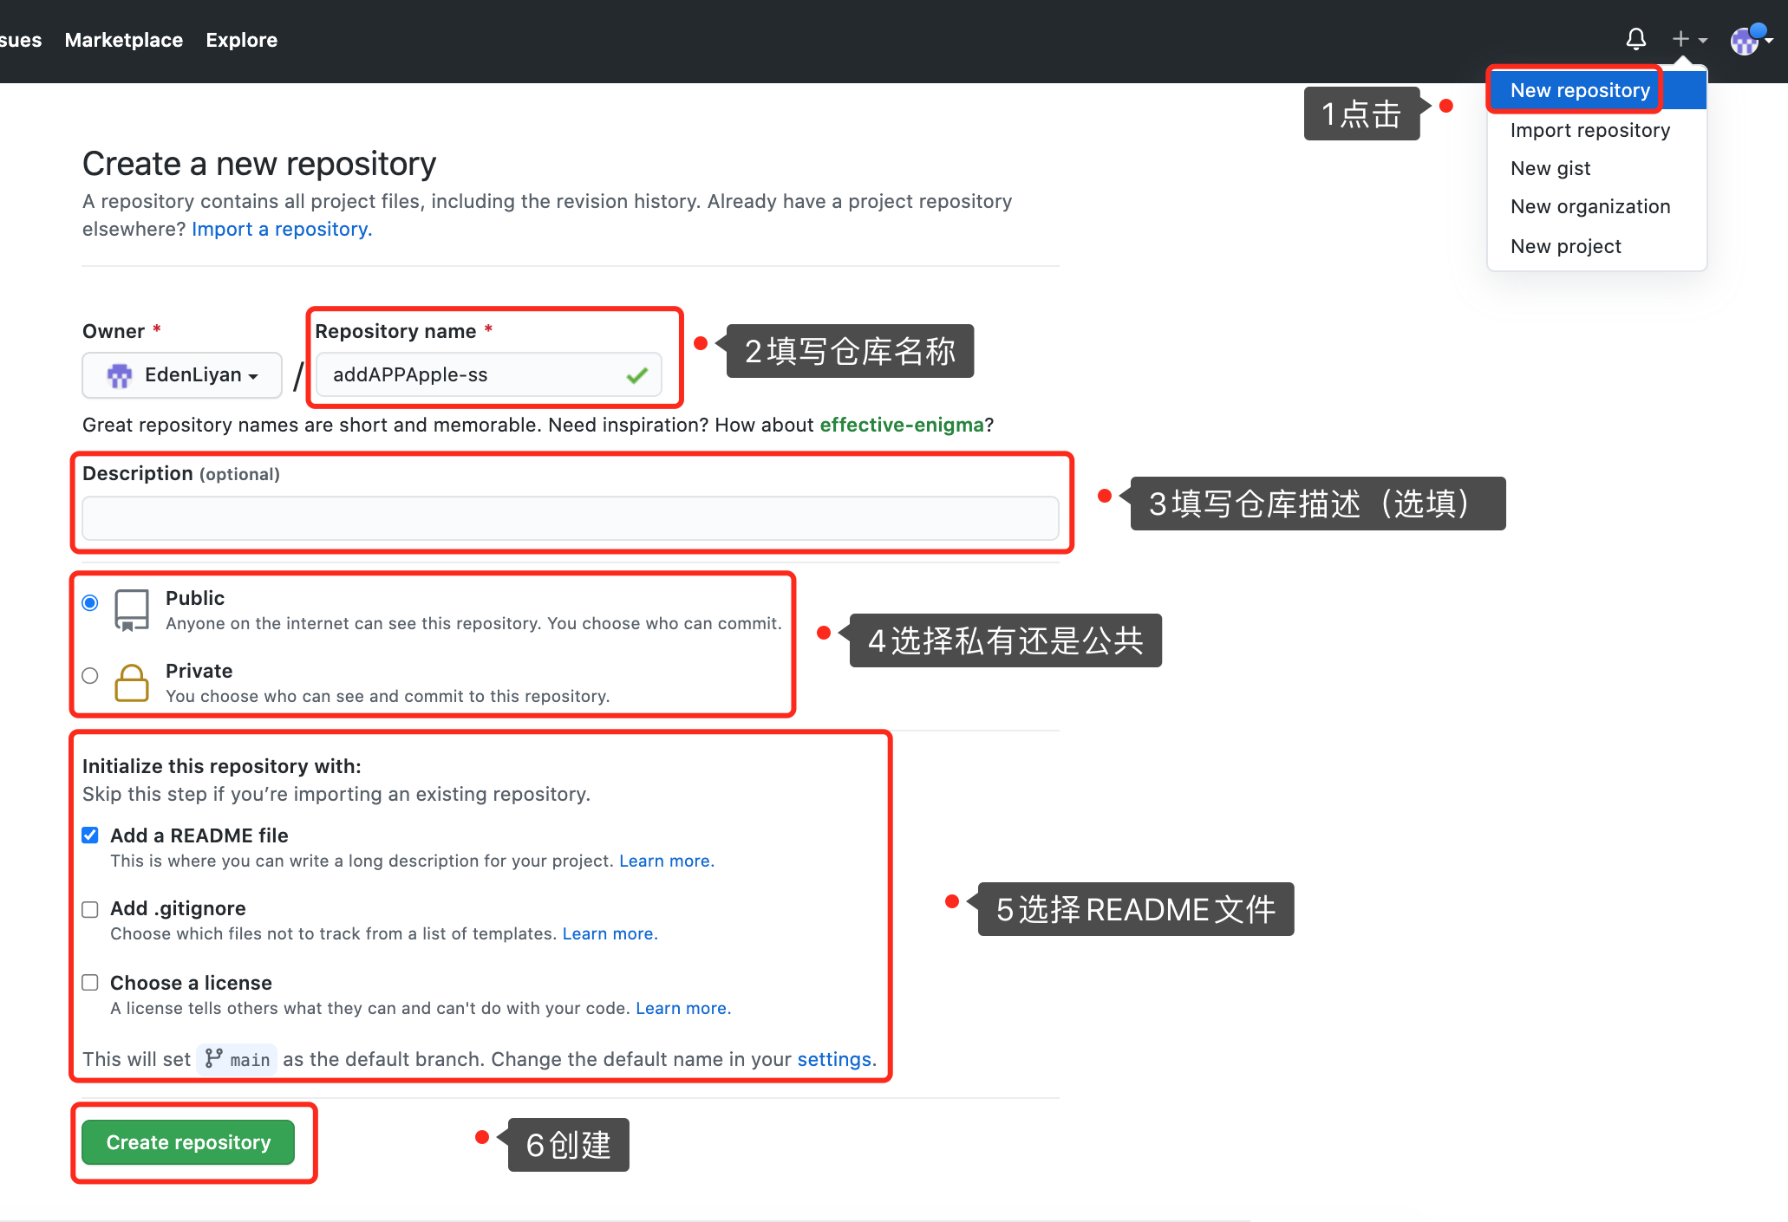The image size is (1788, 1222).
Task: Choose New gist menu item
Action: (x=1596, y=168)
